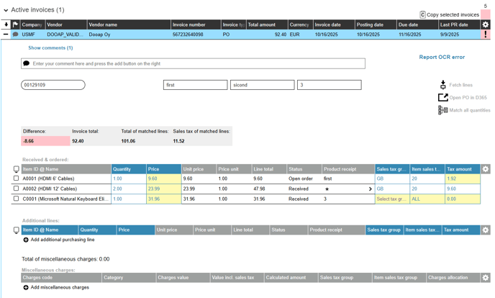The height and width of the screenshot is (298, 495).
Task: Click plus icon to add miscellaneous charges
Action: click(26, 287)
